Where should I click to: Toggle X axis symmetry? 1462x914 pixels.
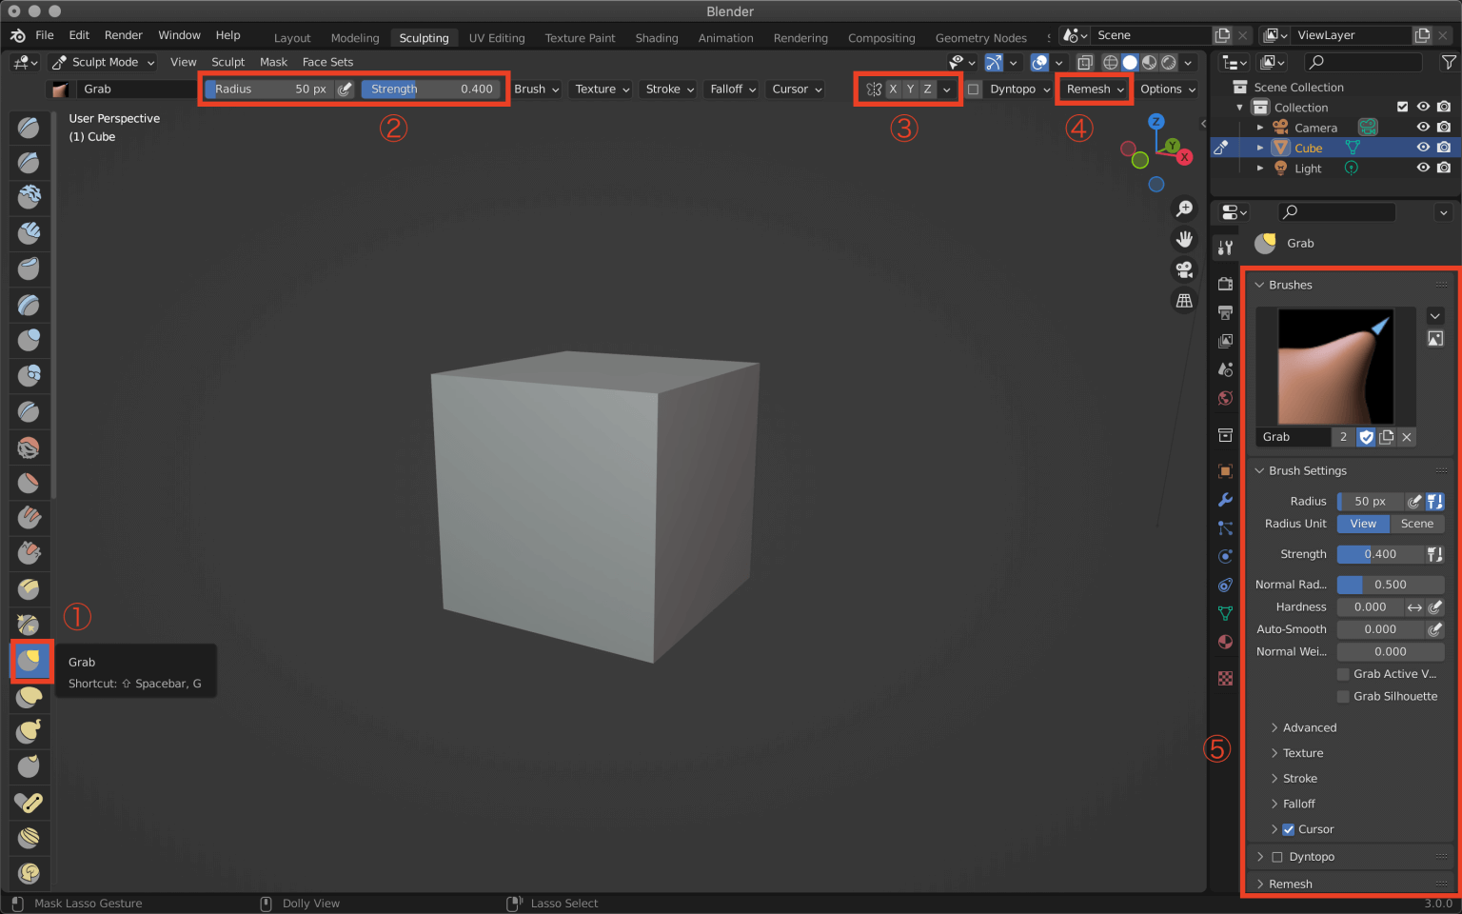tap(893, 89)
